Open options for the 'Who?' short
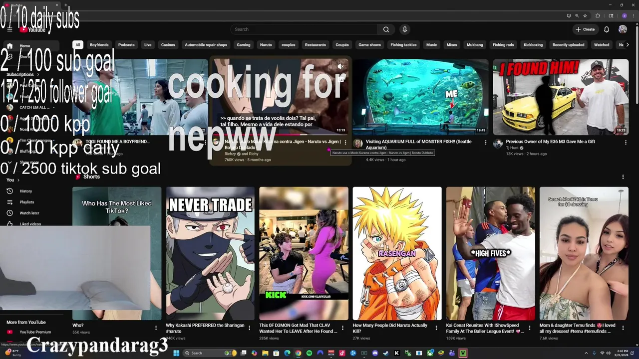 pos(156,328)
